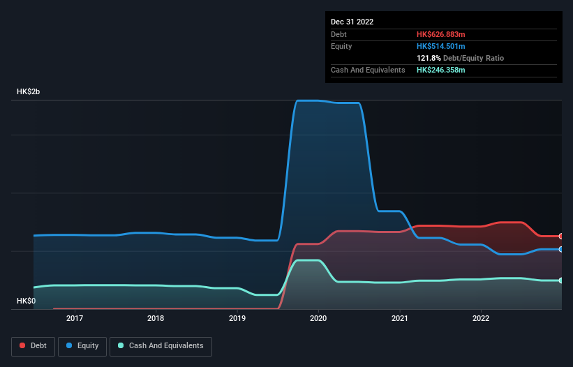Click the teal Cash And Equivalents legend dot

pyautogui.click(x=121, y=345)
